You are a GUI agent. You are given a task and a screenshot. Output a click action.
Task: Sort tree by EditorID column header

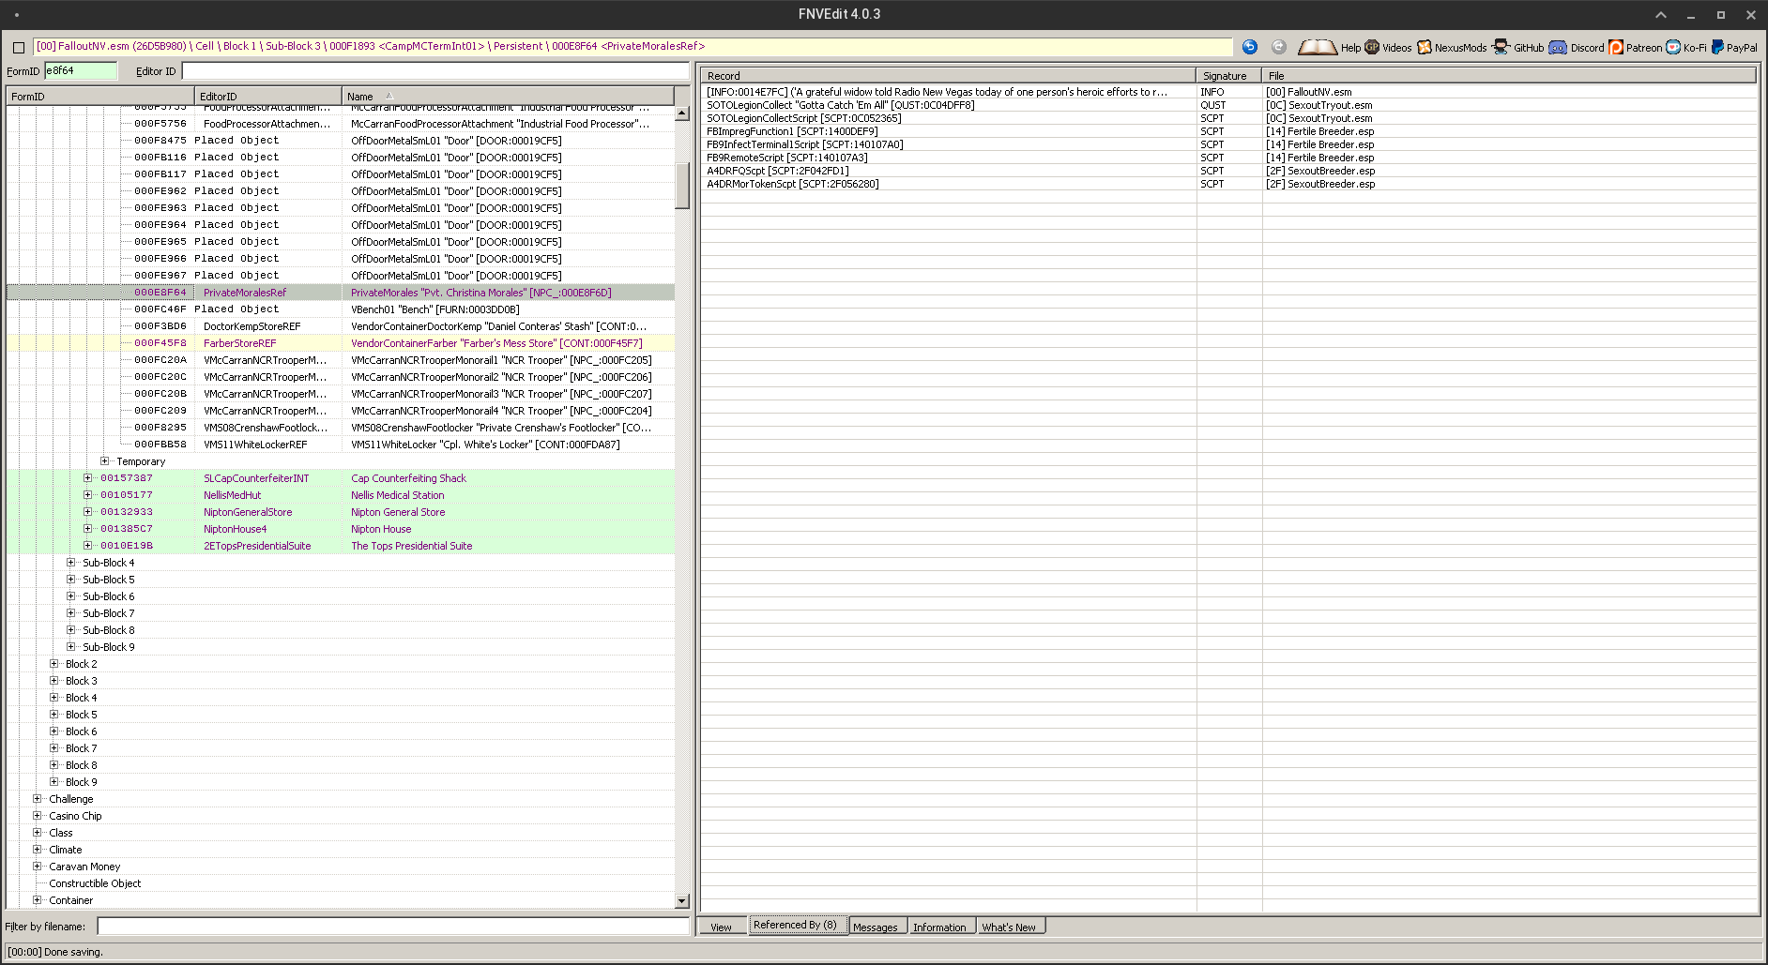click(268, 97)
